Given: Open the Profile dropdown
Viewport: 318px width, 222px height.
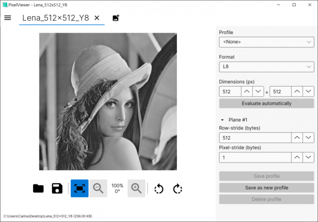Looking at the screenshot, I should tap(266, 42).
